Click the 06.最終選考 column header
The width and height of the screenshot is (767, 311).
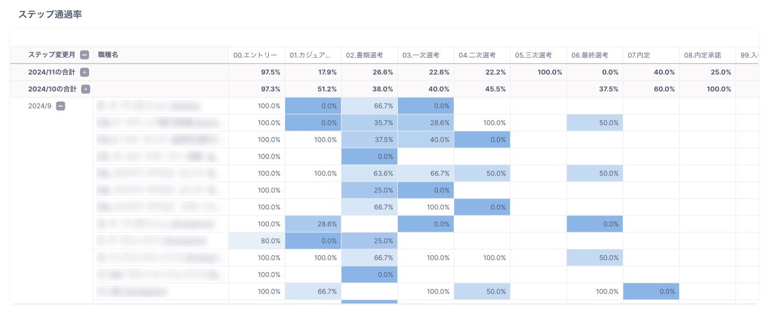590,55
